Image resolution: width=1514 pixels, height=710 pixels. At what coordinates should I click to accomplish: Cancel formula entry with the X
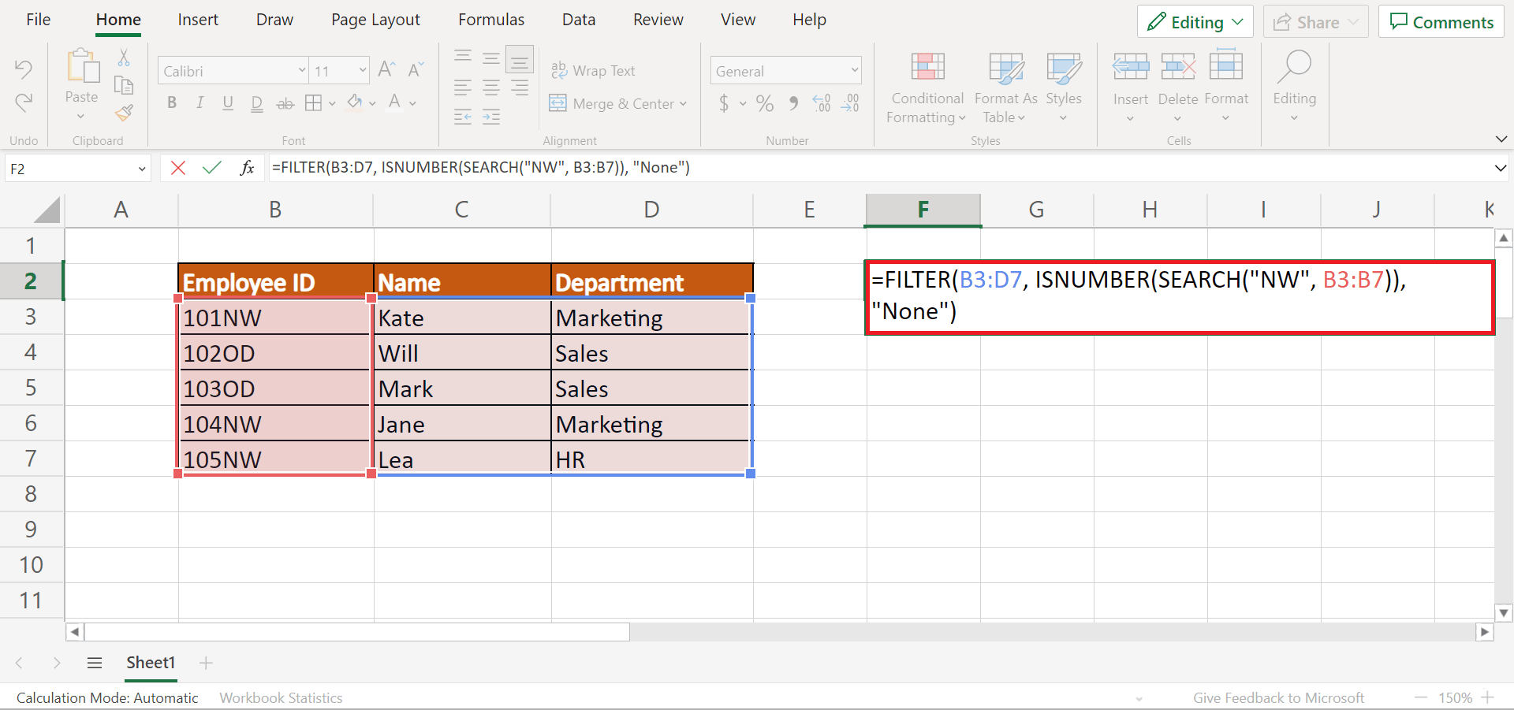[x=177, y=167]
